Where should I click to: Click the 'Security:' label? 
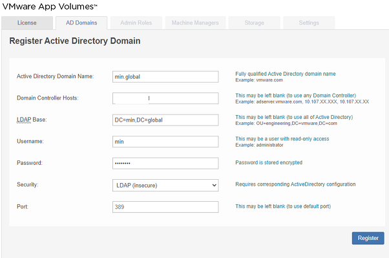[x=28, y=184]
